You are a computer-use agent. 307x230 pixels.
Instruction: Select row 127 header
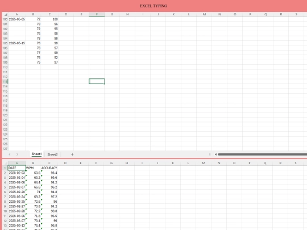point(5,149)
